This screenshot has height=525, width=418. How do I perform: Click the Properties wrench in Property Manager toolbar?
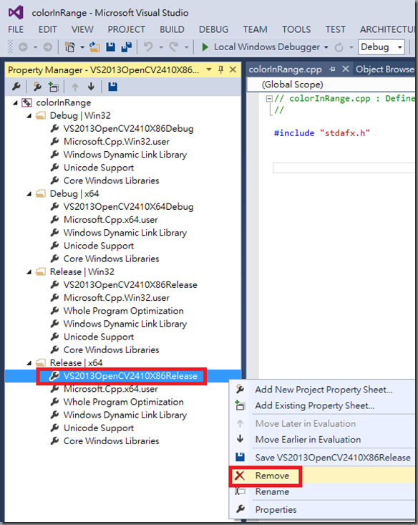tap(16, 87)
